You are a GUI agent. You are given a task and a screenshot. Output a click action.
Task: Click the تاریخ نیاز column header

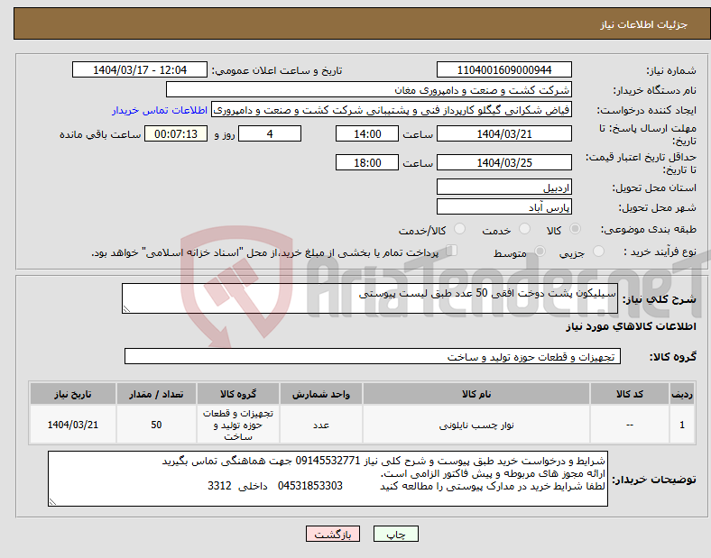(x=73, y=394)
